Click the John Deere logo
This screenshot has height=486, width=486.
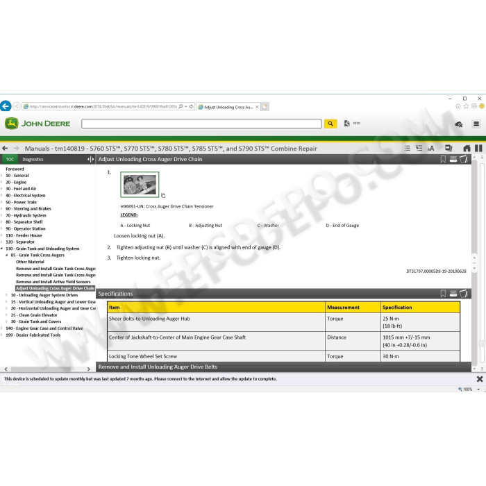37,124
